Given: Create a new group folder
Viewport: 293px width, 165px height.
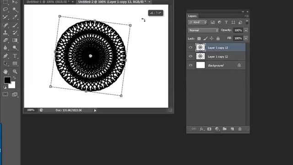Looking at the screenshot, I should click(225, 129).
